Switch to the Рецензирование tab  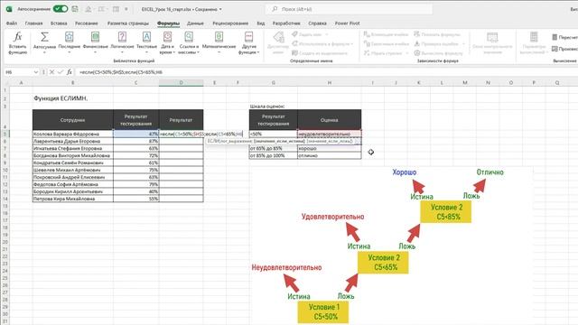[230, 23]
